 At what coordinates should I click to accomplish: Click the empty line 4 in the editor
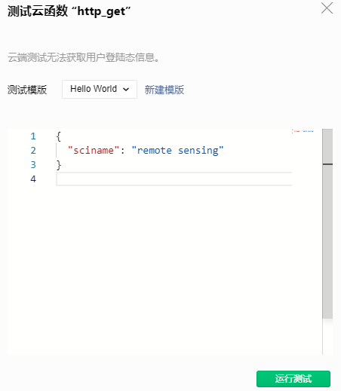pos(174,179)
